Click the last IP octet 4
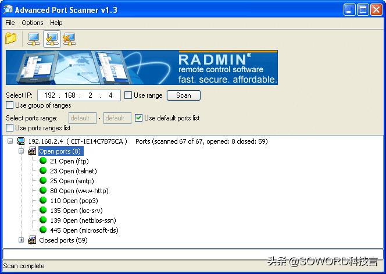This screenshot has width=386, height=274. [110, 95]
